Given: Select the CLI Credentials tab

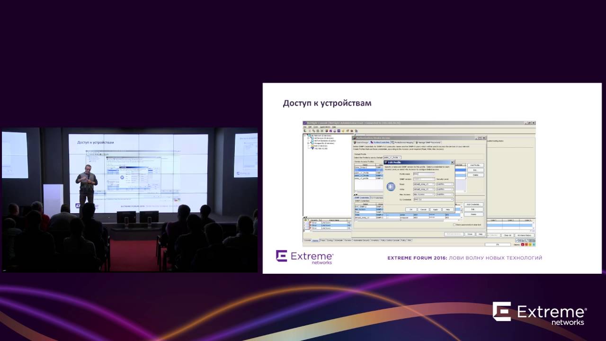Looking at the screenshot, I should click(x=376, y=197).
